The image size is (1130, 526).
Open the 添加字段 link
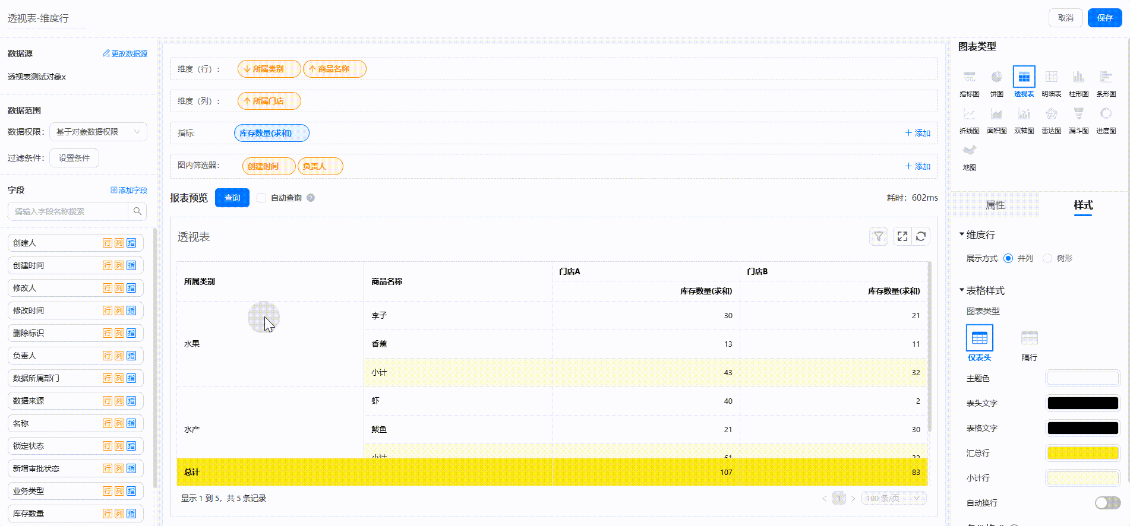point(129,190)
